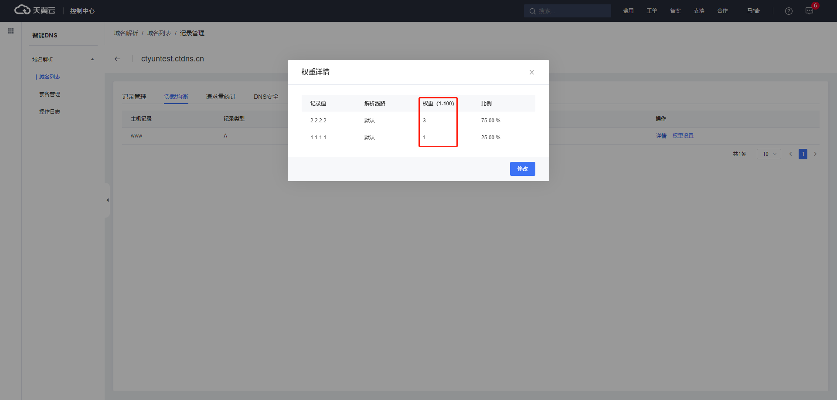Click the weight value 1 for 1.1.1.1
Viewport: 837px width, 400px height.
[x=424, y=138]
